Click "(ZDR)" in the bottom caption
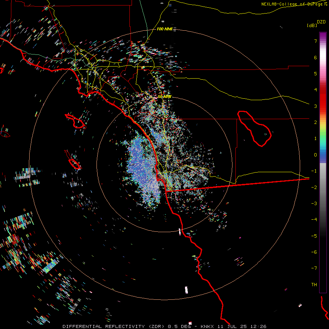Screen dimensions: 329x329 pyautogui.click(x=156, y=326)
